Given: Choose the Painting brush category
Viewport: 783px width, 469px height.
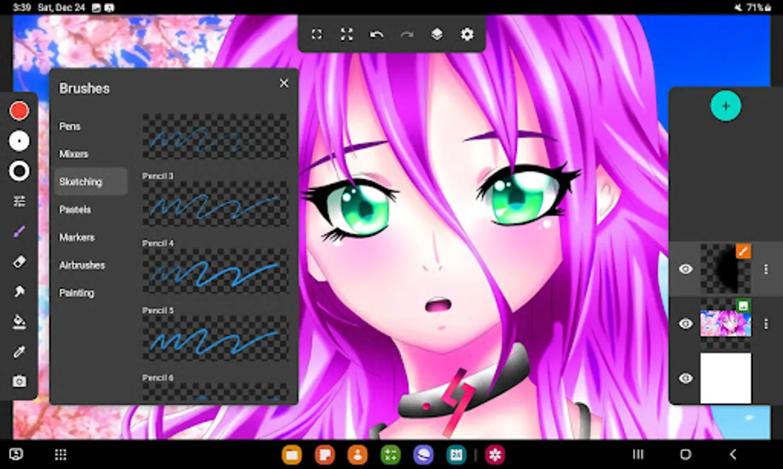Looking at the screenshot, I should click(77, 293).
